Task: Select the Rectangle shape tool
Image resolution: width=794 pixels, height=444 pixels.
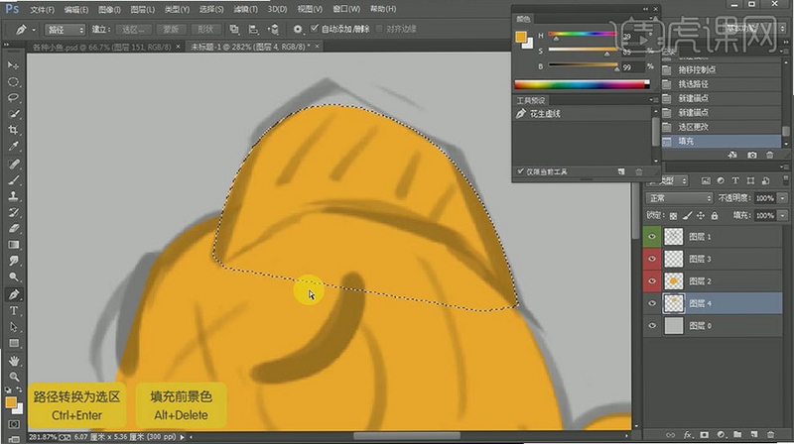Action: 13,343
